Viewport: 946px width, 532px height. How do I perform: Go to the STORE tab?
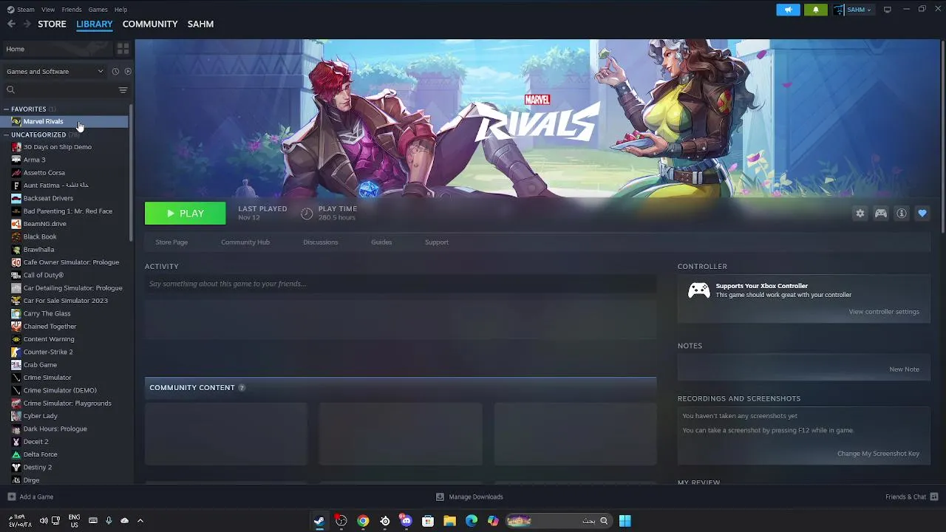[x=52, y=24]
